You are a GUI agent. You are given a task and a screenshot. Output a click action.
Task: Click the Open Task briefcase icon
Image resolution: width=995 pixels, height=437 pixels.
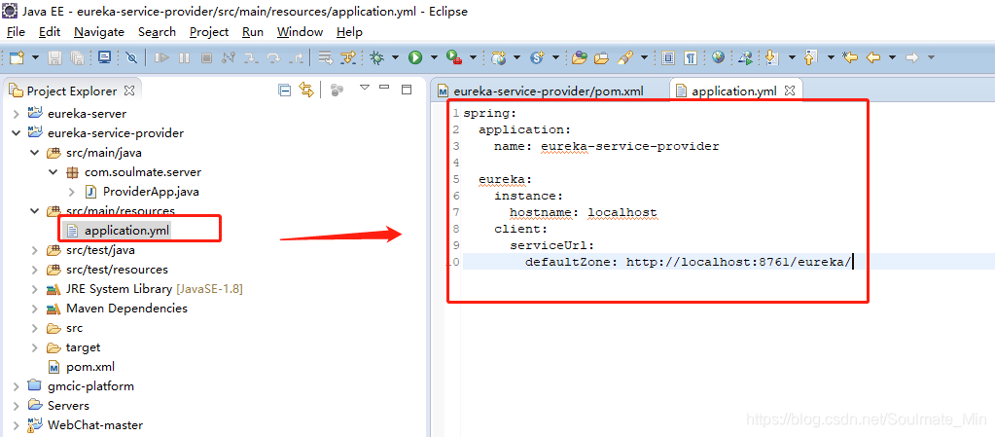coord(601,57)
